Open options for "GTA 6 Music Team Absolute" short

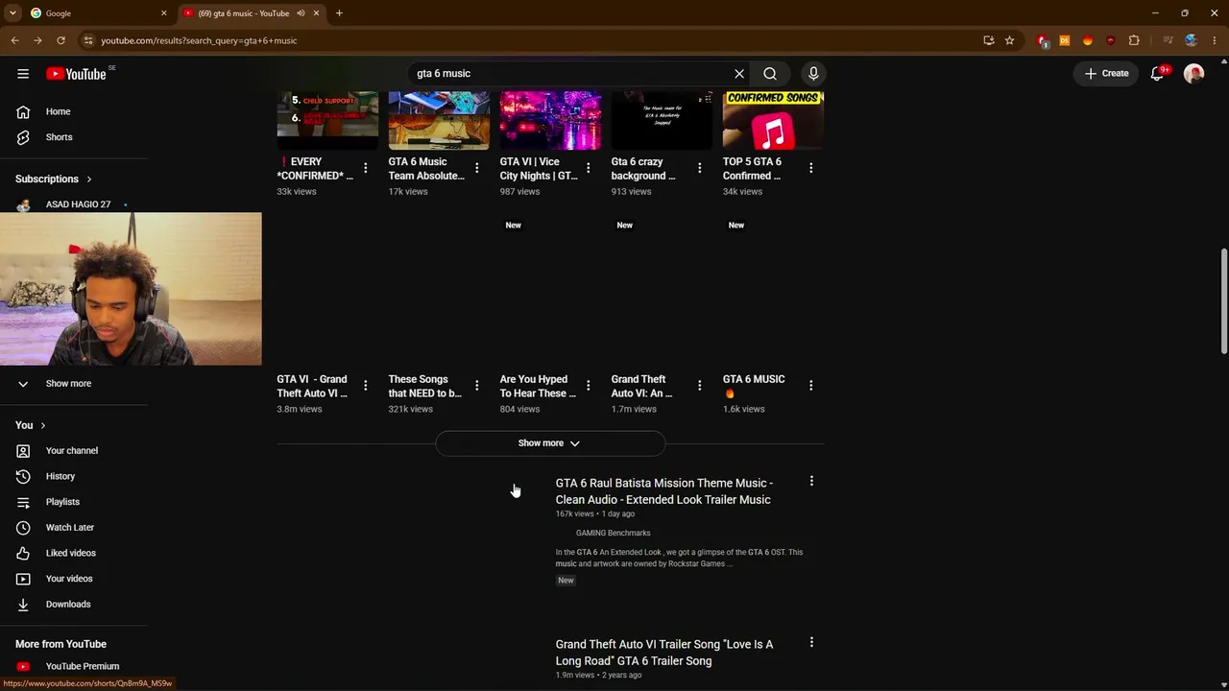tap(476, 168)
